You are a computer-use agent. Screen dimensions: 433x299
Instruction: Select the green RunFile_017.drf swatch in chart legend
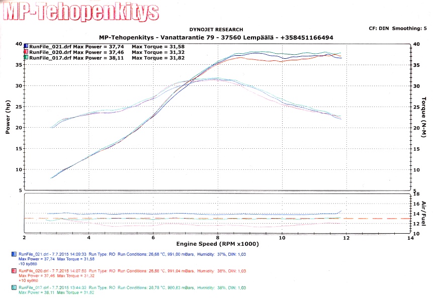(26, 58)
